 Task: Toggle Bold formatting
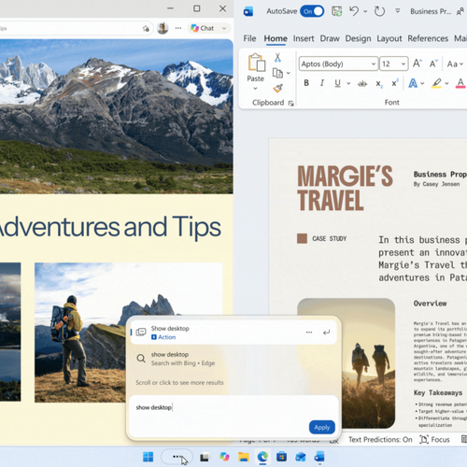click(x=306, y=83)
